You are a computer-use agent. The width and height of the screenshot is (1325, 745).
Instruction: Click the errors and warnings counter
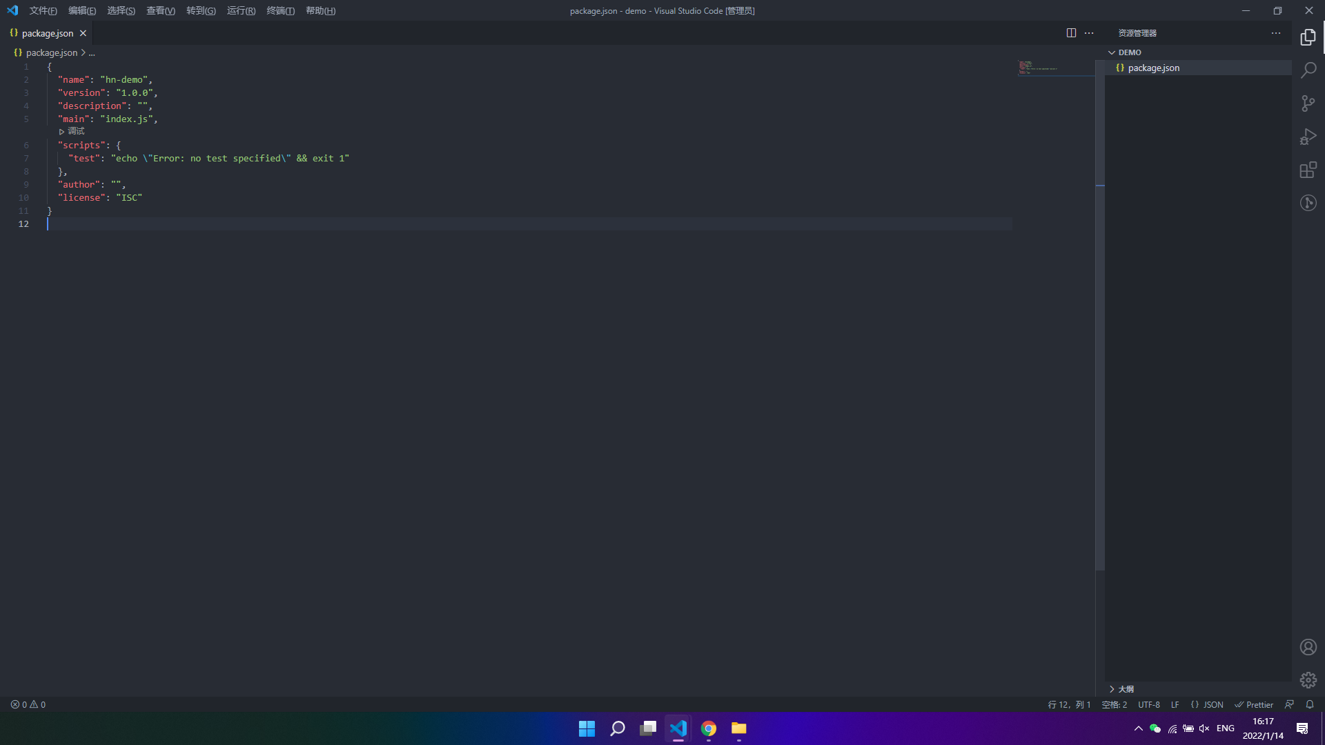[x=28, y=704]
